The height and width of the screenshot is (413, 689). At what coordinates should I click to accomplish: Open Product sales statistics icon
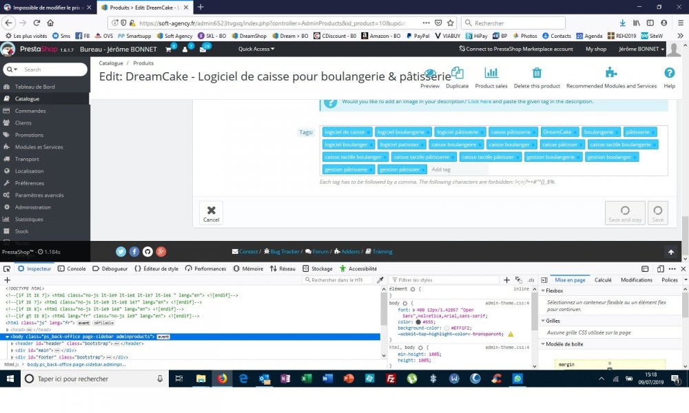[491, 73]
